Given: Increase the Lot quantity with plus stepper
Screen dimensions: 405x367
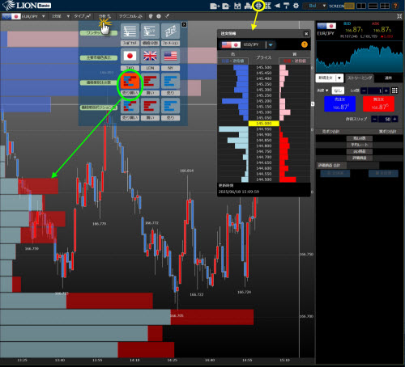Looking at the screenshot, I should point(386,91).
